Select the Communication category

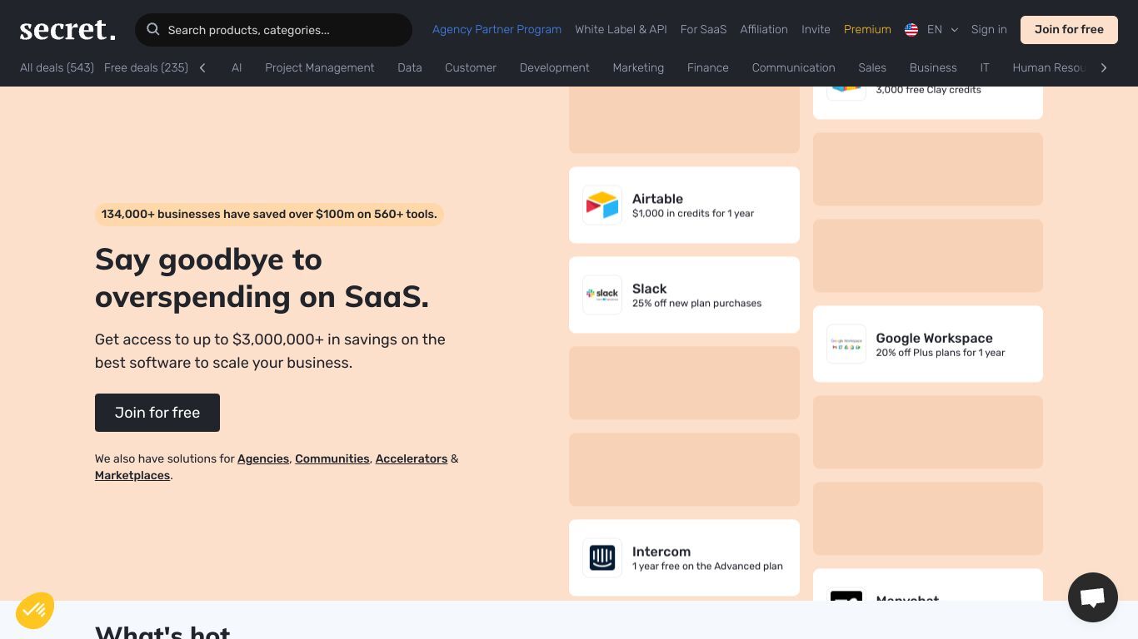[x=793, y=67]
